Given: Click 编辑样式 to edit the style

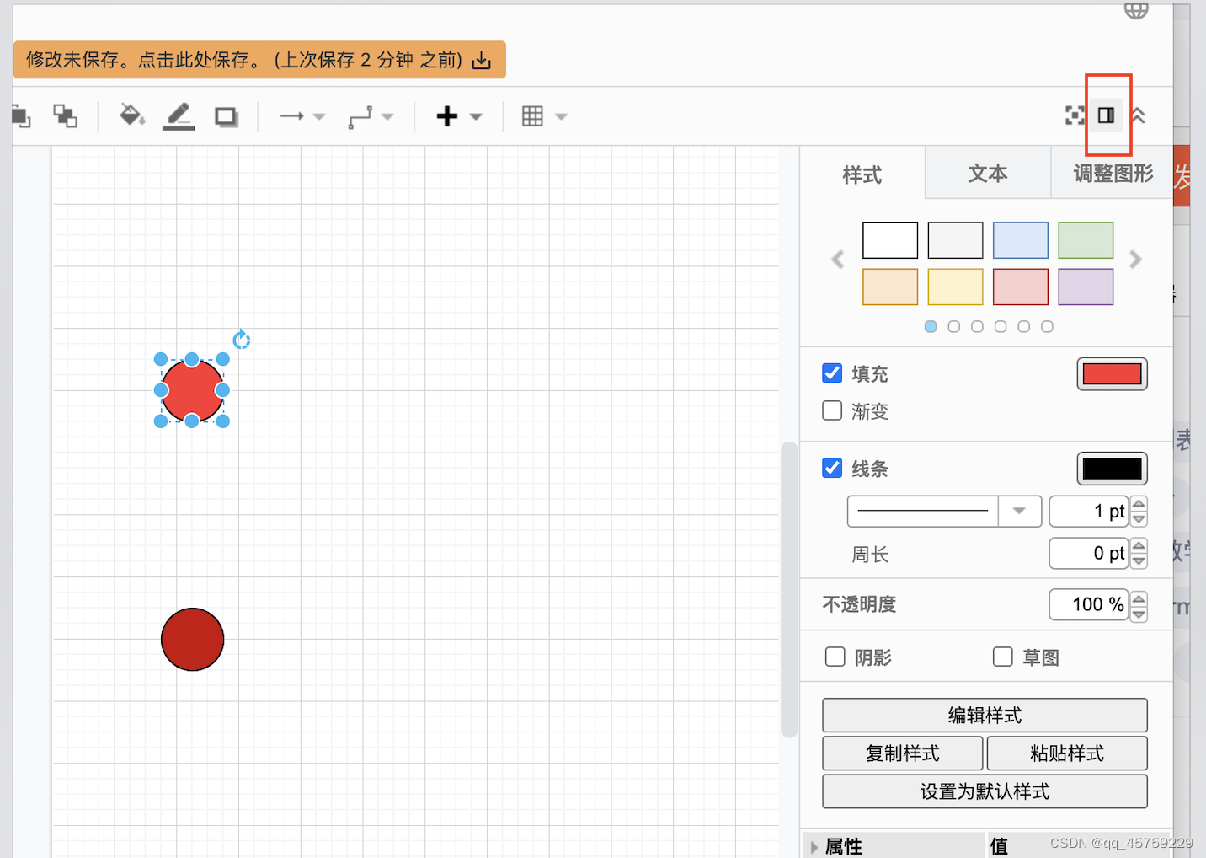Looking at the screenshot, I should (x=985, y=715).
